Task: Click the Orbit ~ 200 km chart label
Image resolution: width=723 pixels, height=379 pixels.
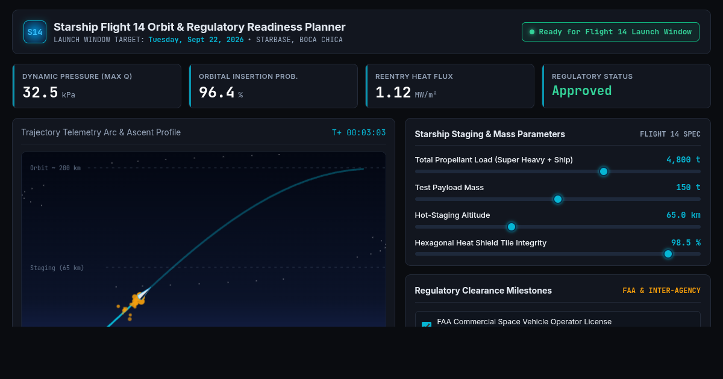Action: click(x=55, y=168)
